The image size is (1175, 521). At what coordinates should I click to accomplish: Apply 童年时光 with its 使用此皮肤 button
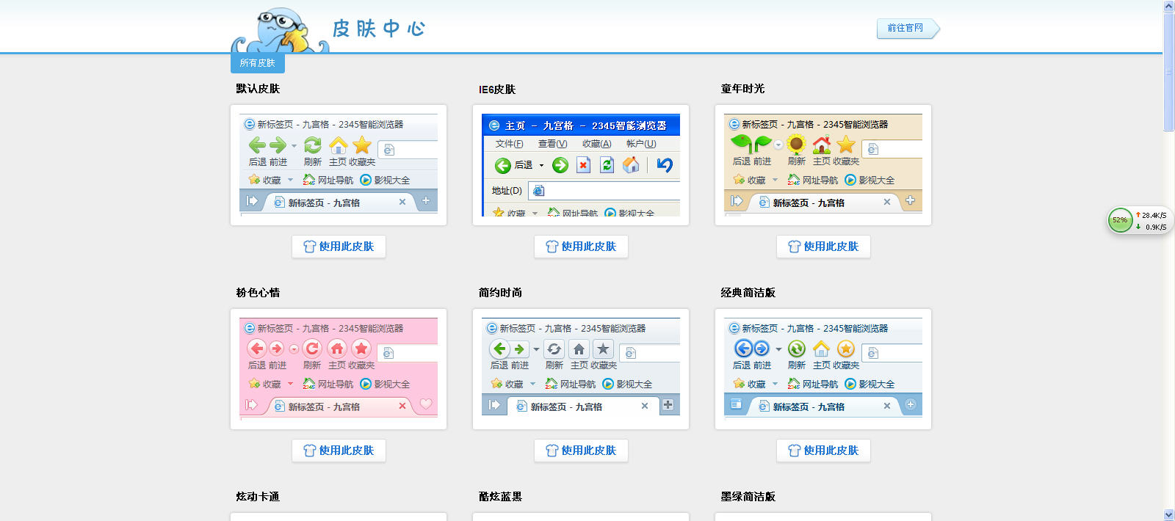point(823,247)
